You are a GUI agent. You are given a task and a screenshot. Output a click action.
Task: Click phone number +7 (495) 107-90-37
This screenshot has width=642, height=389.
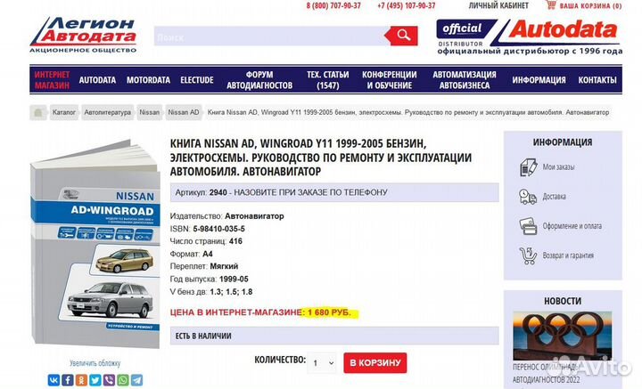[407, 5]
